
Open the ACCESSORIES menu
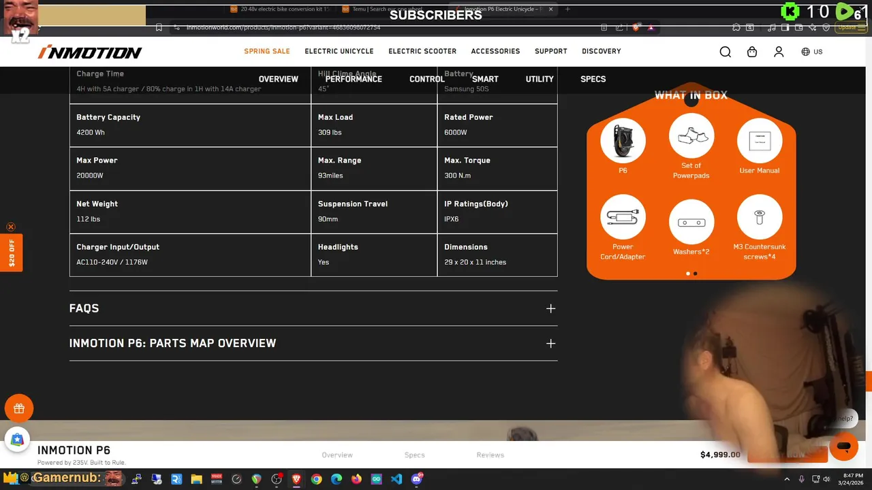point(495,51)
